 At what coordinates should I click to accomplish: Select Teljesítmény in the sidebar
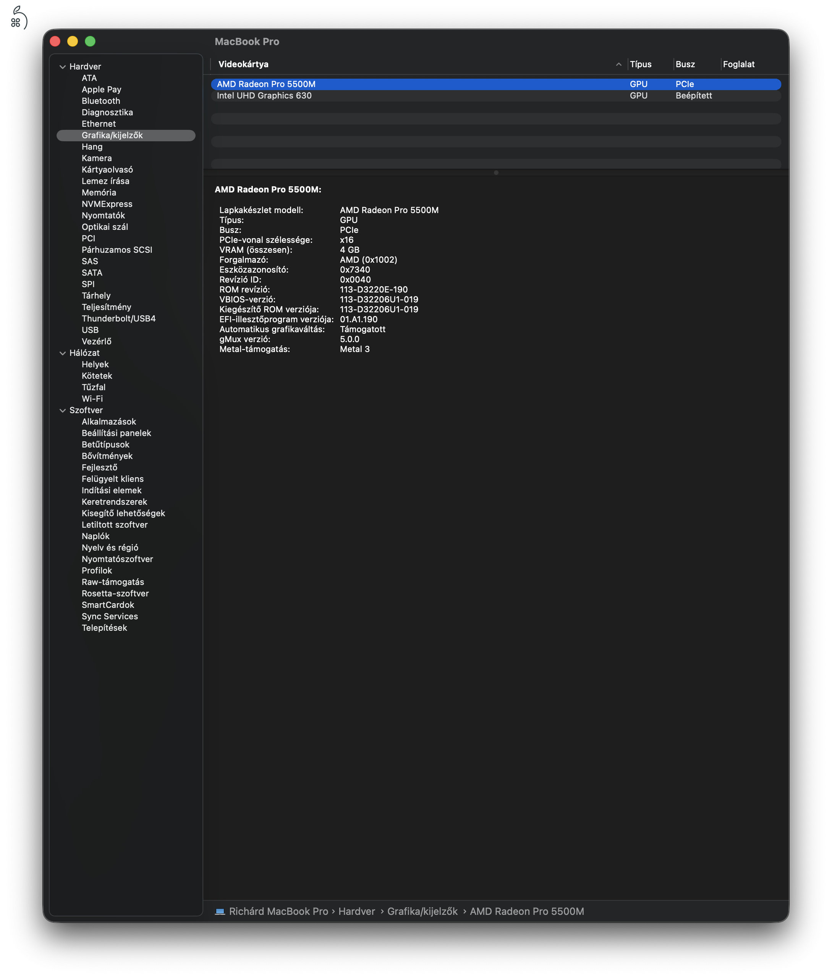107,307
